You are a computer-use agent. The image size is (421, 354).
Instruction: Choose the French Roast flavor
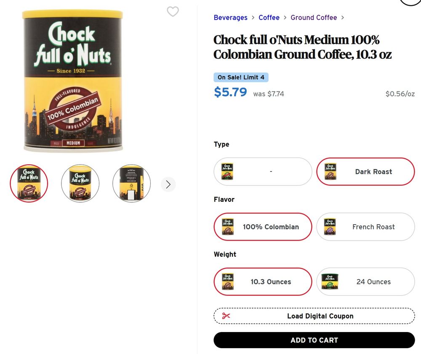(373, 227)
